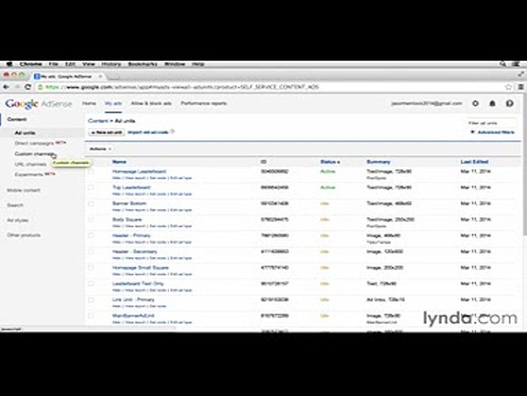Go to the Home tab
Image resolution: width=527 pixels, height=396 pixels.
coord(89,103)
